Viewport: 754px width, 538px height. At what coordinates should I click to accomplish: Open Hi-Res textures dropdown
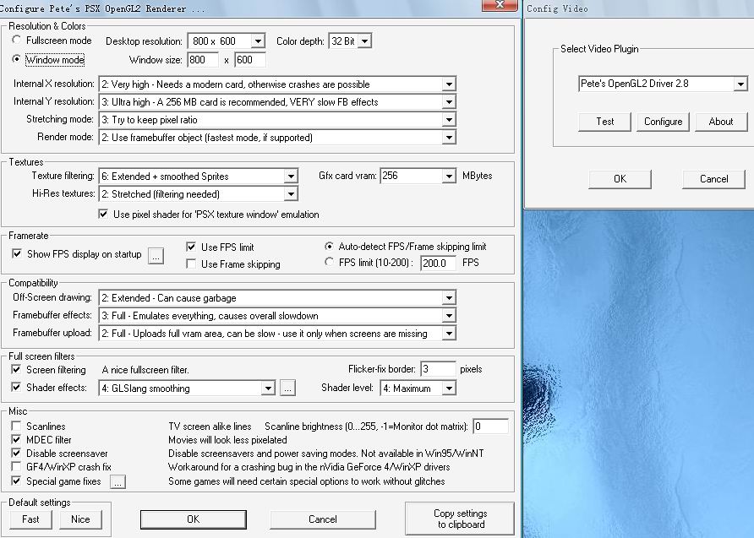click(291, 194)
